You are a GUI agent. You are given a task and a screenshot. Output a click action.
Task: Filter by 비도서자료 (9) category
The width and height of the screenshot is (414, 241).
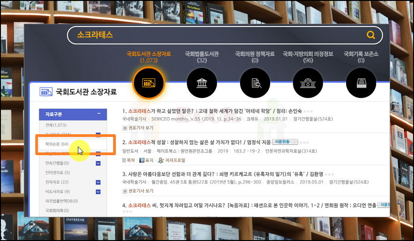pos(58,192)
